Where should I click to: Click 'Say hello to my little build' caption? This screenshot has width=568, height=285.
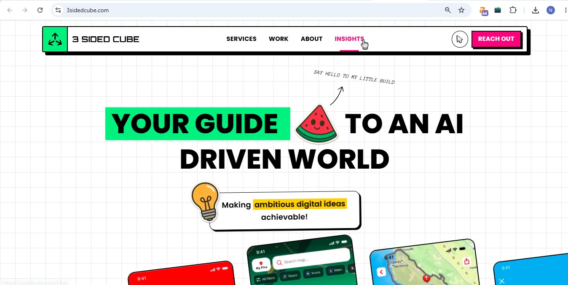354,77
